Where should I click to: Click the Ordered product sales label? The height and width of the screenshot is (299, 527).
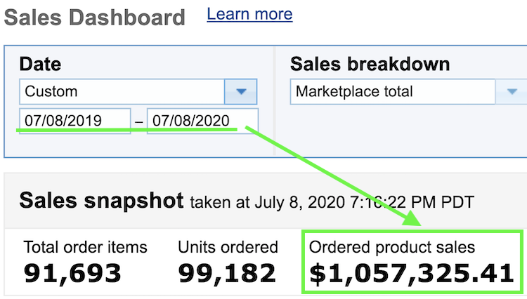pyautogui.click(x=392, y=247)
